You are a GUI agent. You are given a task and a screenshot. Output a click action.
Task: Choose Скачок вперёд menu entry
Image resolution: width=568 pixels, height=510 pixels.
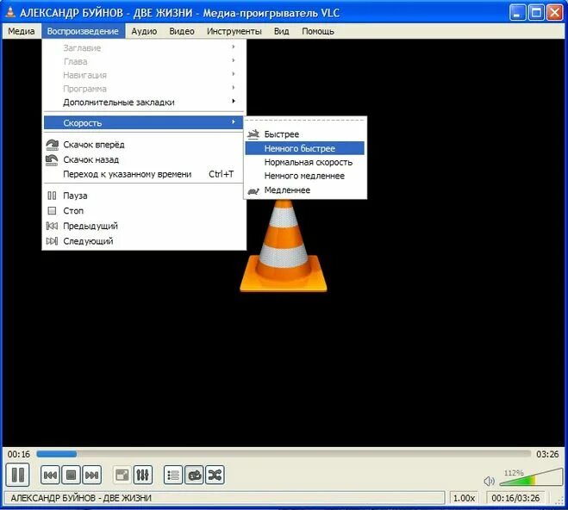[143, 145]
